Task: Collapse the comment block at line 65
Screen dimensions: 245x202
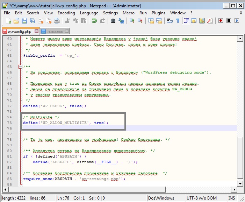Action: pyautogui.click(x=20, y=67)
